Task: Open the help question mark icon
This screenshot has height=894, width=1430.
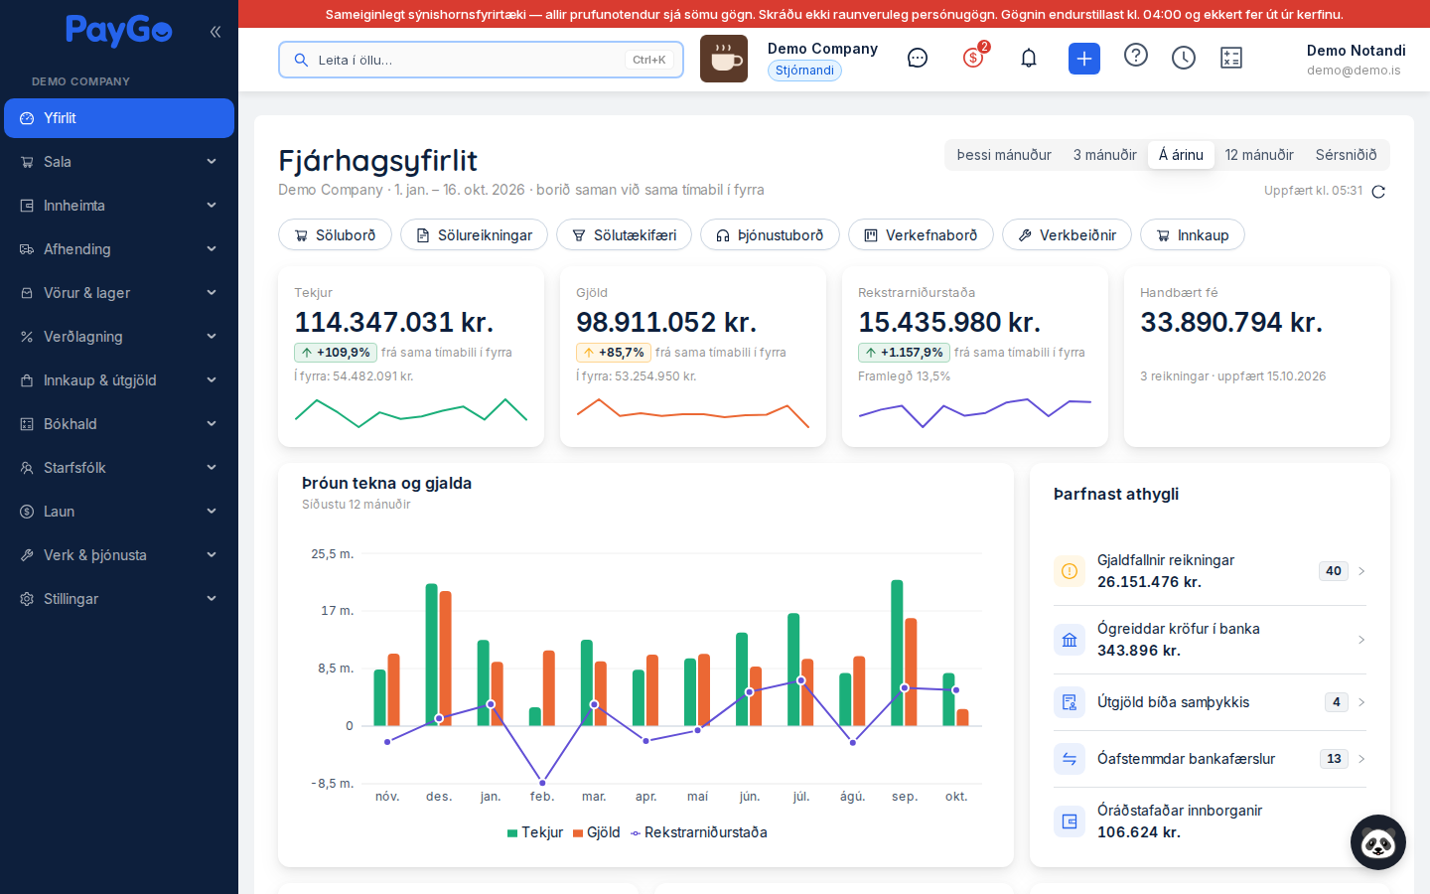Action: [1136, 56]
